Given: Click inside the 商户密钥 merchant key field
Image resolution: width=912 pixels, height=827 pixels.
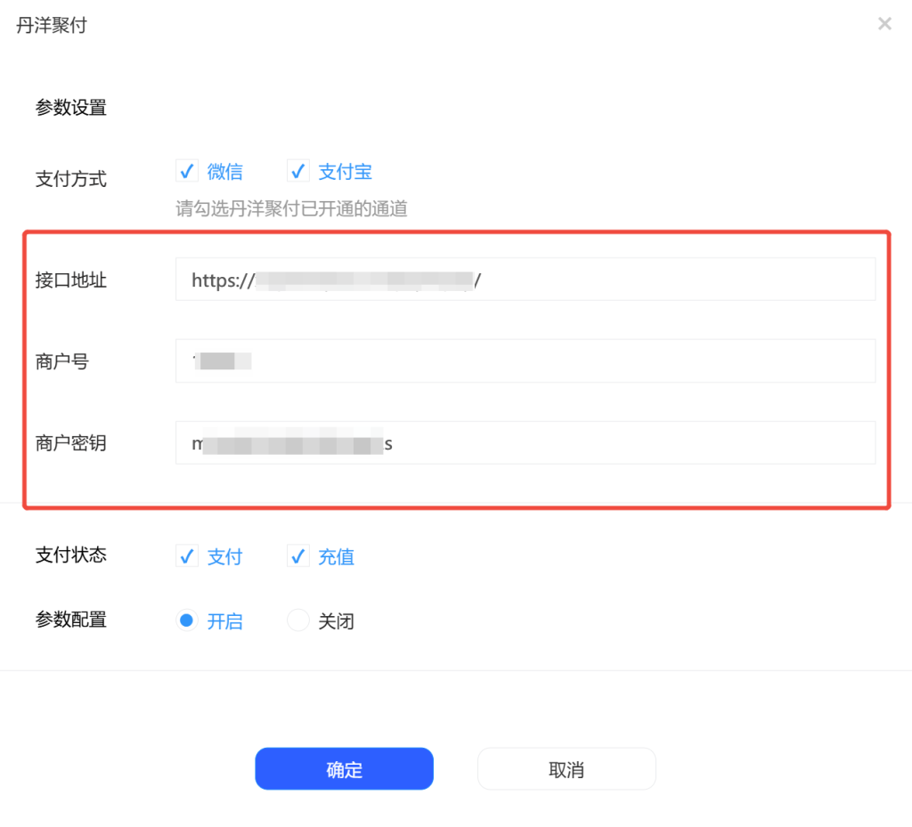Looking at the screenshot, I should coord(525,442).
